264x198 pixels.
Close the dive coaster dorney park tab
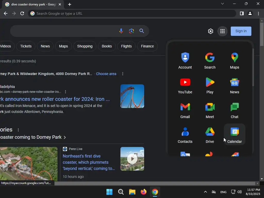click(60, 4)
